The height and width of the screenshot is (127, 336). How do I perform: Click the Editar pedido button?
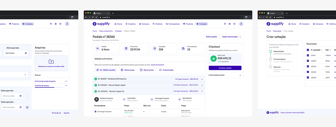pos(212,37)
